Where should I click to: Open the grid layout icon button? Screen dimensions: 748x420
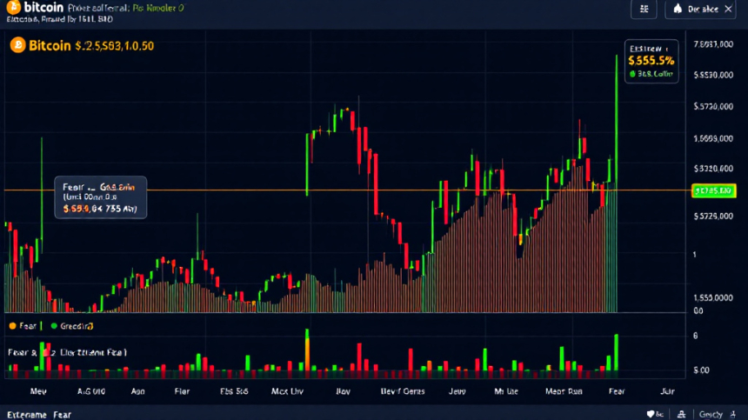coord(644,9)
